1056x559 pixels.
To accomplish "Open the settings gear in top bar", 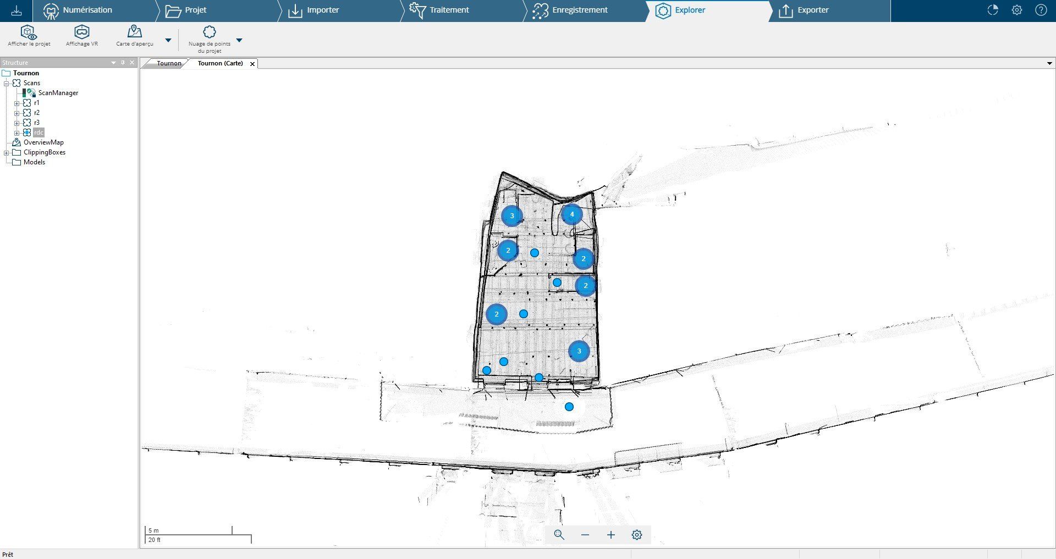I will point(1017,10).
